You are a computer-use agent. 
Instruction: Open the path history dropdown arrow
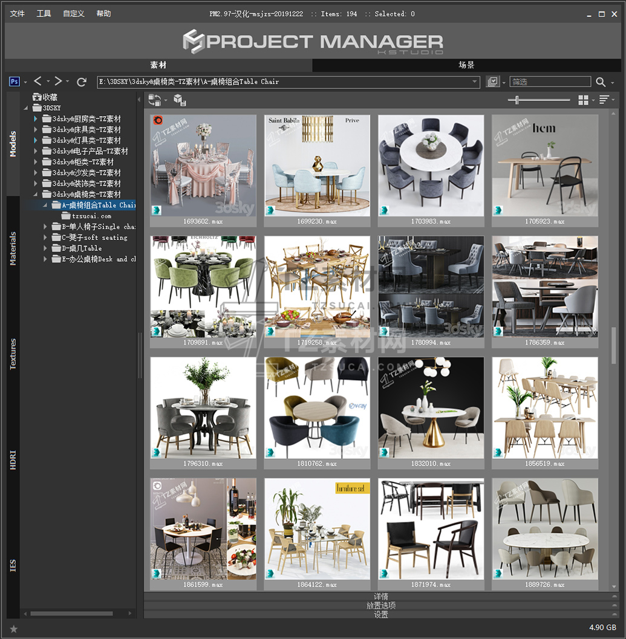click(475, 82)
